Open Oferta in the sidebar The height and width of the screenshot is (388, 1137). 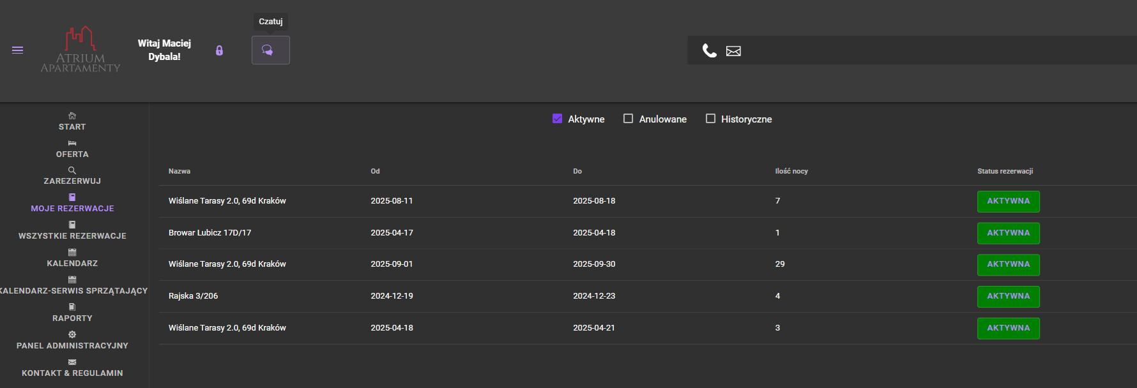coord(72,154)
